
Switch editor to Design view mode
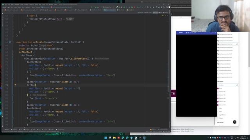coord(166,12)
